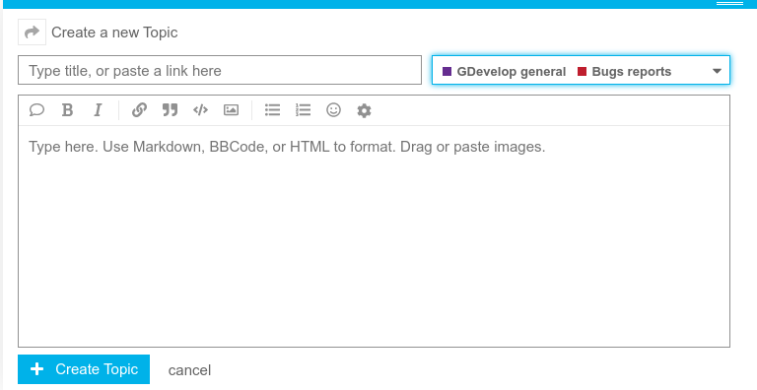Format as preformatted code with </> icon
This screenshot has width=757, height=390.
200,110
